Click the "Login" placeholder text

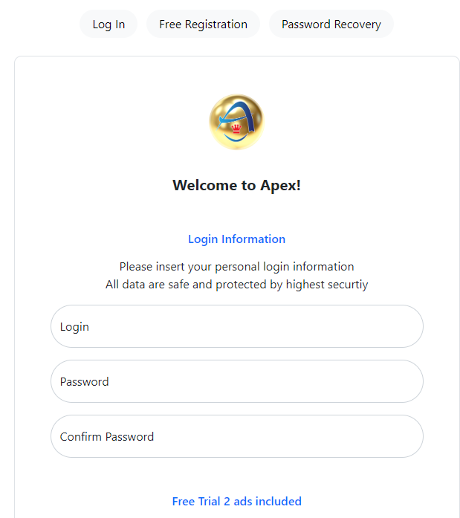click(x=74, y=326)
